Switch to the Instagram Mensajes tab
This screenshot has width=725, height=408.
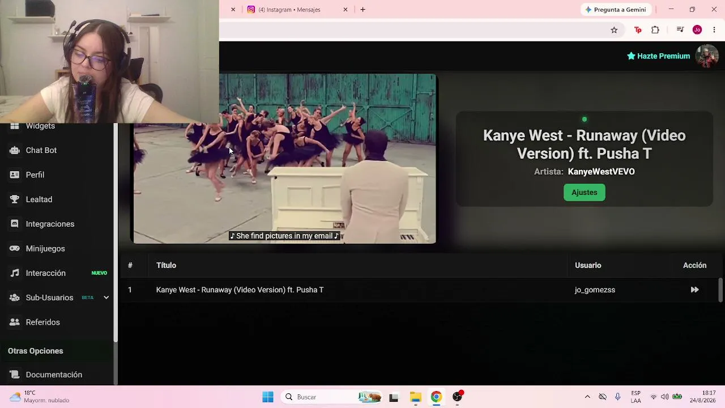[x=289, y=10]
